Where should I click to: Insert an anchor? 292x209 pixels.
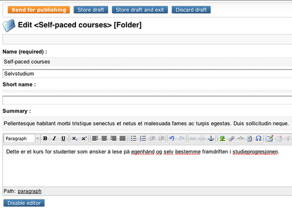point(211,138)
